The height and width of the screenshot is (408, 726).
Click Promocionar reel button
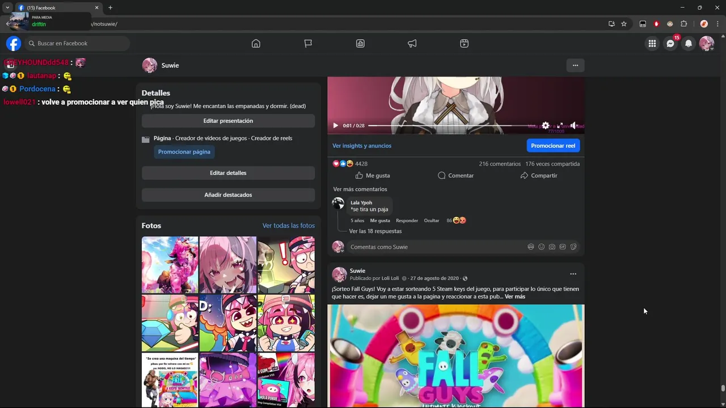pyautogui.click(x=553, y=146)
